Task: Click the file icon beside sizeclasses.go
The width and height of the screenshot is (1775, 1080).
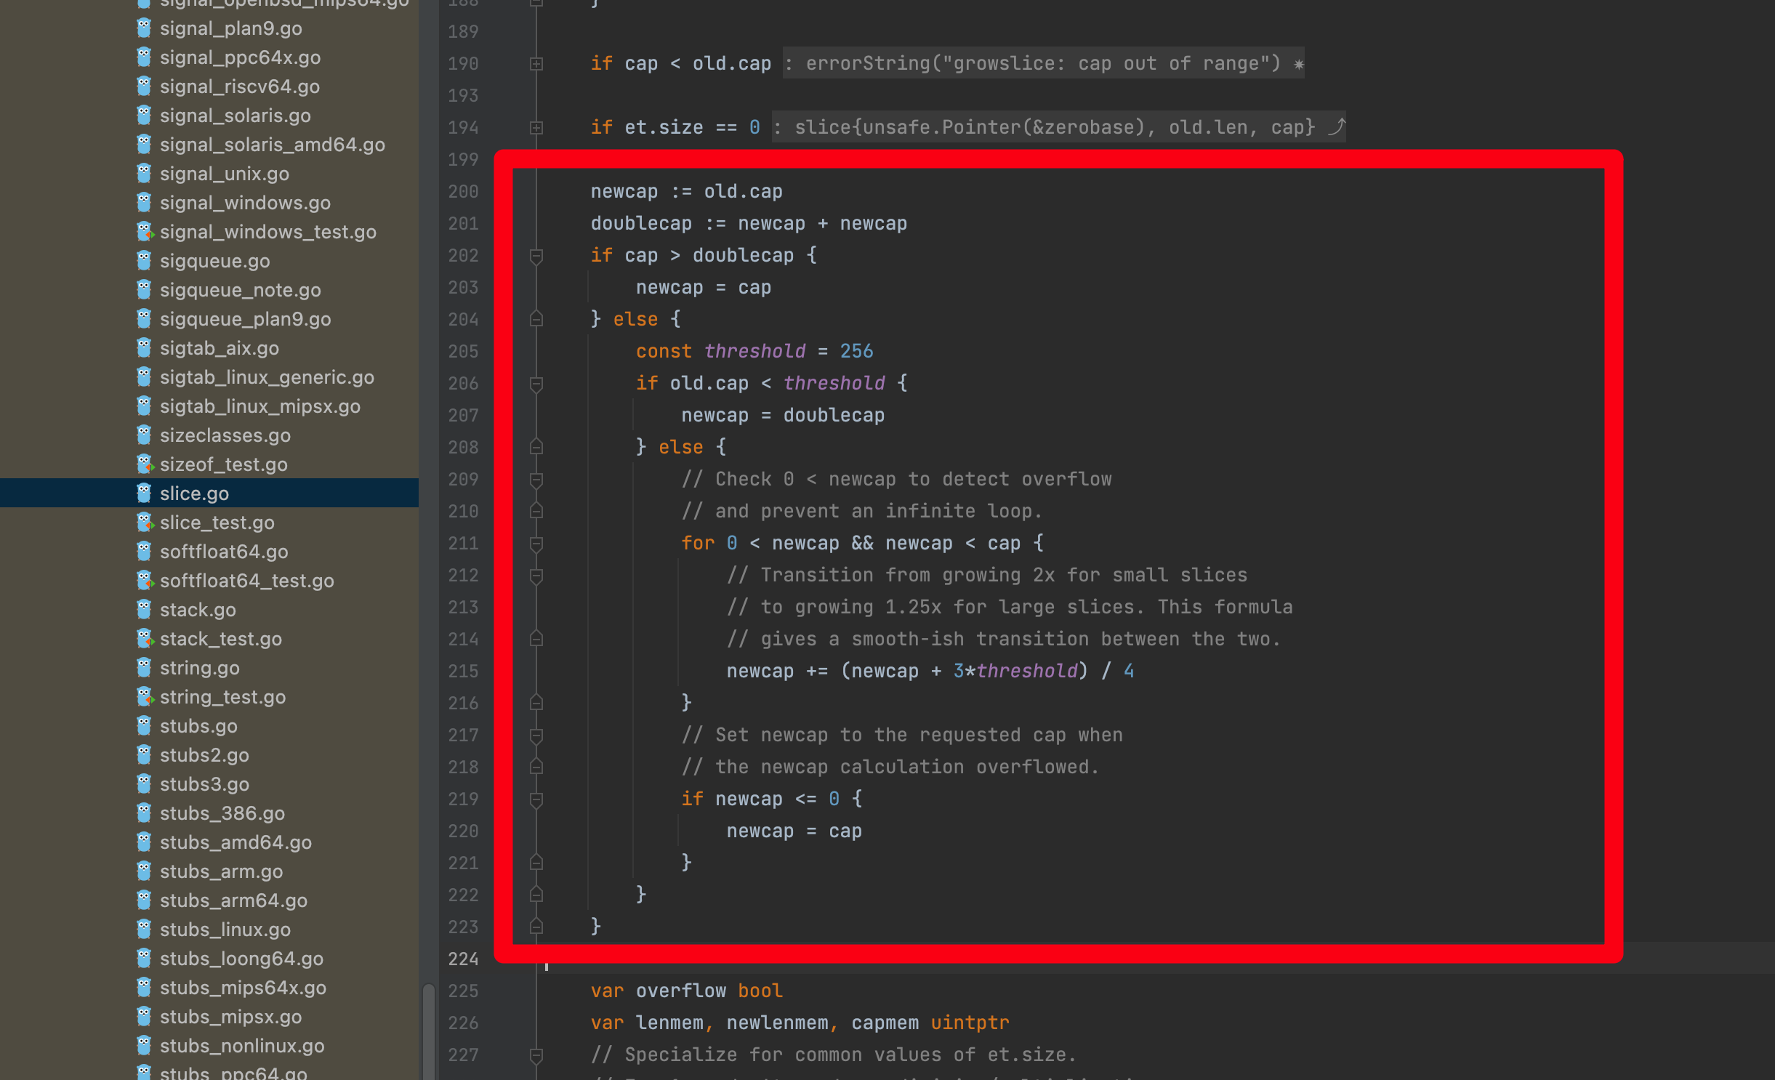Action: click(144, 435)
